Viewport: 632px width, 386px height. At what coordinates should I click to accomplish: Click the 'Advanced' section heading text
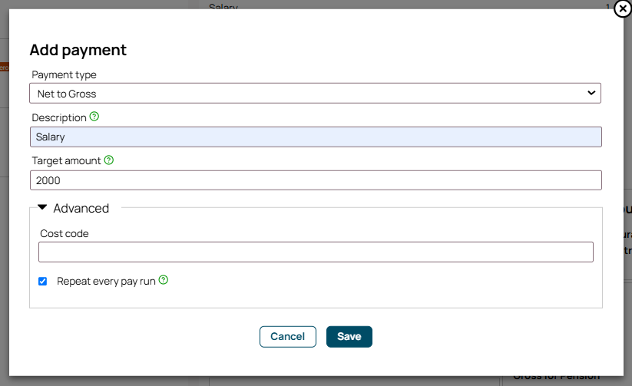[x=81, y=208]
